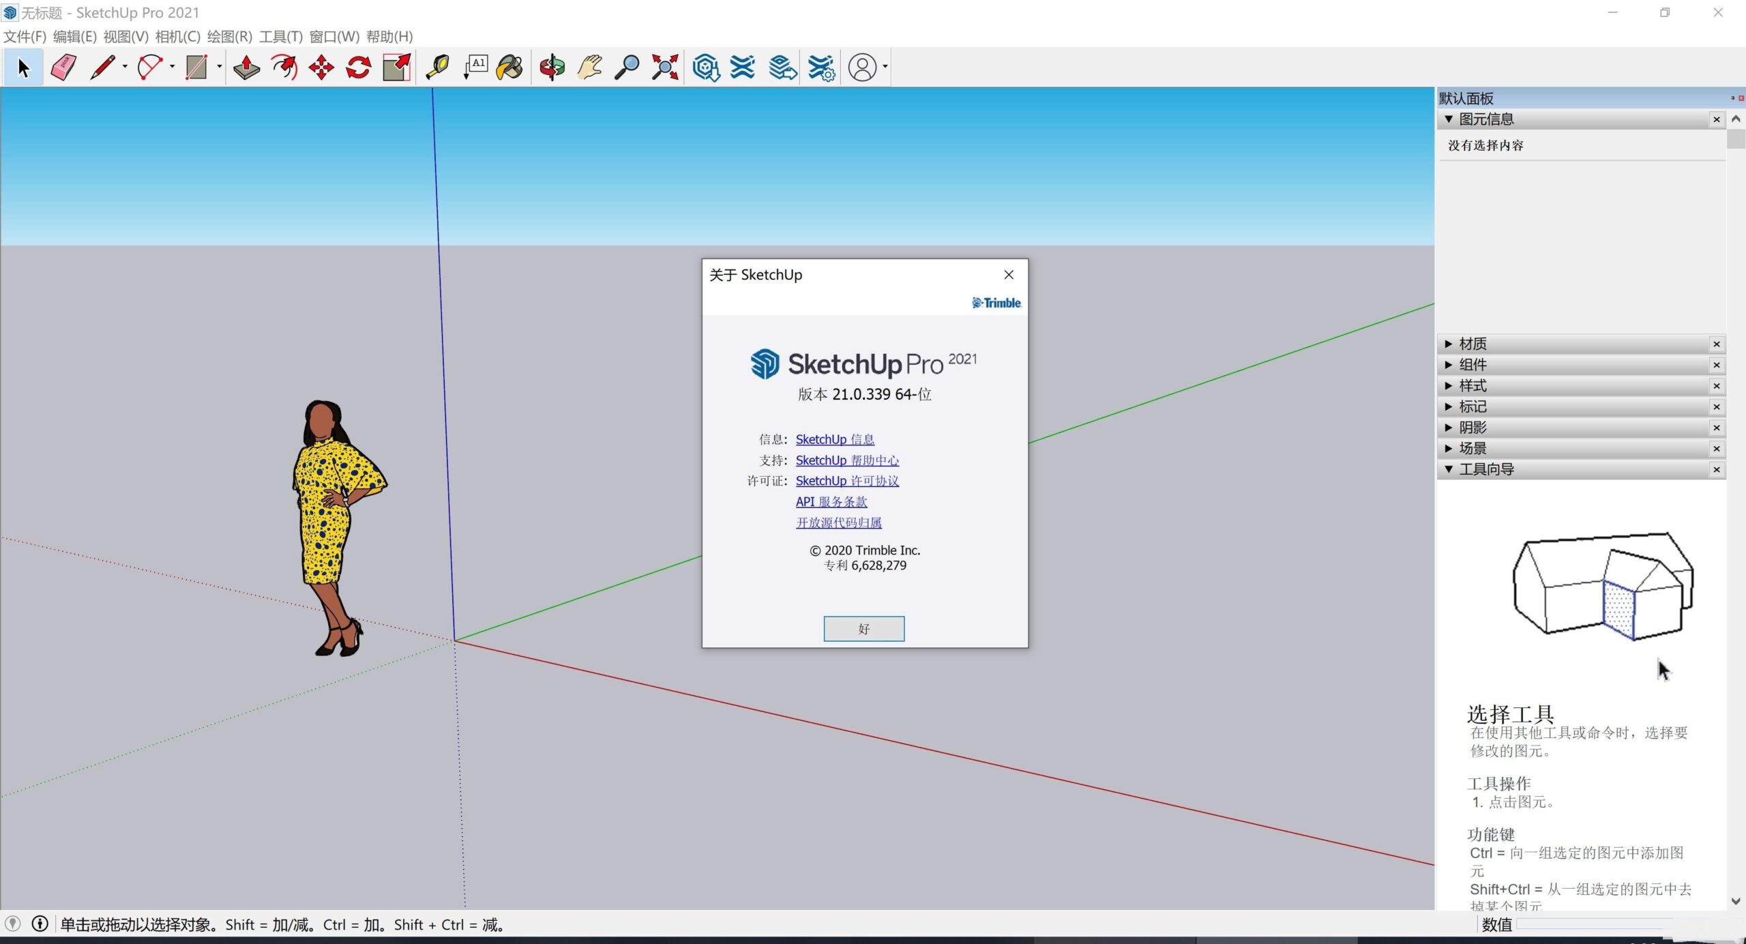Select the Orbit tool
The image size is (1746, 944).
[x=552, y=68]
